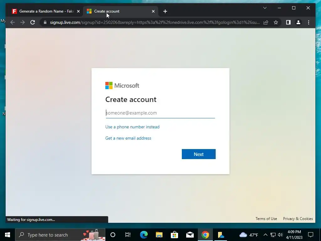This screenshot has width=321, height=241.
Task: Open Chrome's three-dot menu
Action: 308,22
